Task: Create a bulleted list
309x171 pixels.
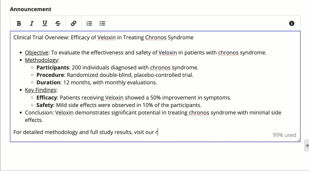Action: pos(102,23)
